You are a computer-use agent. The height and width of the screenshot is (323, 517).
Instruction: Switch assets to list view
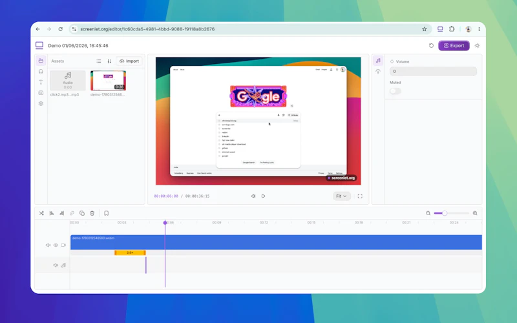[99, 61]
